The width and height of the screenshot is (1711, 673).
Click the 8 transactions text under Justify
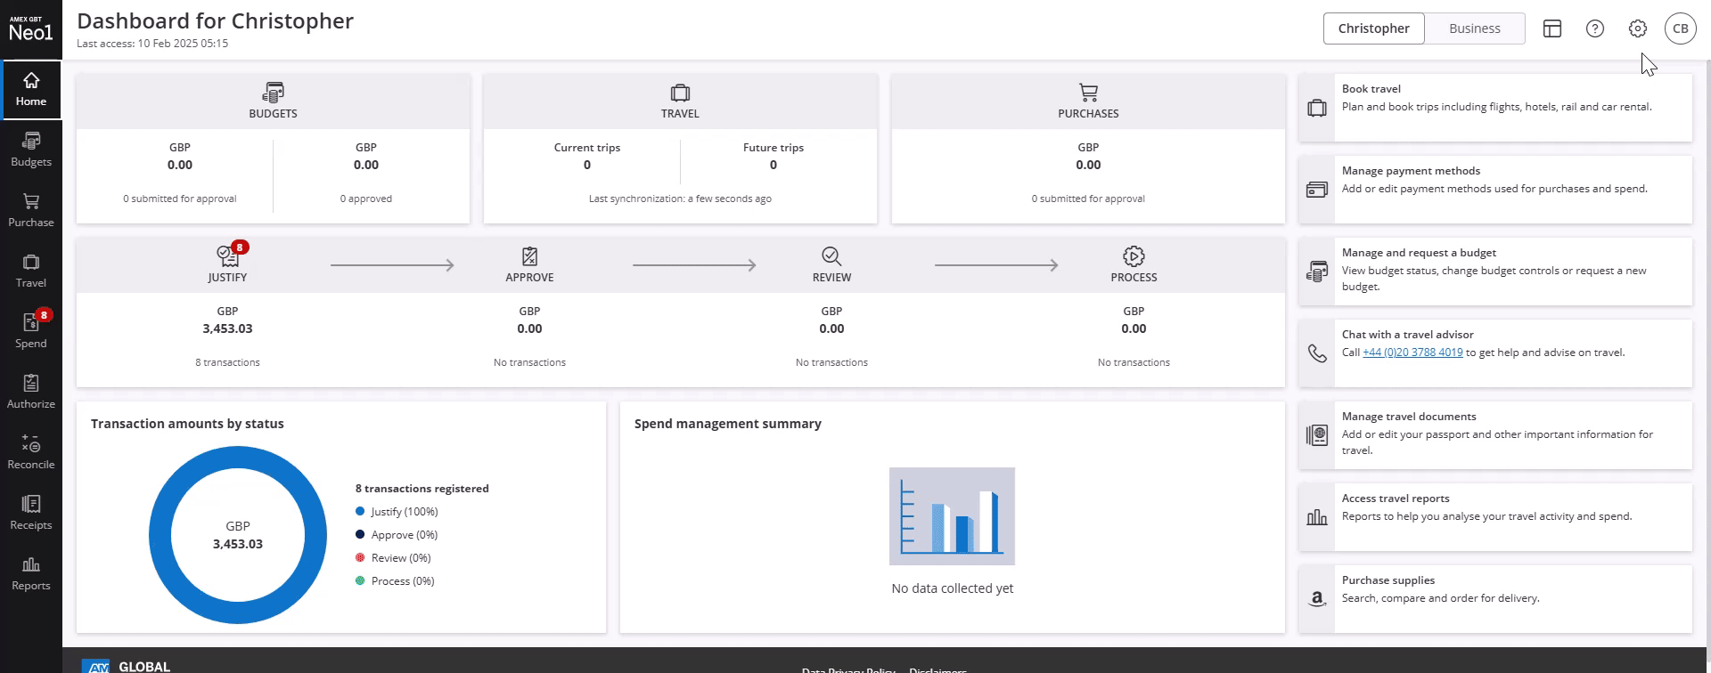click(x=227, y=362)
